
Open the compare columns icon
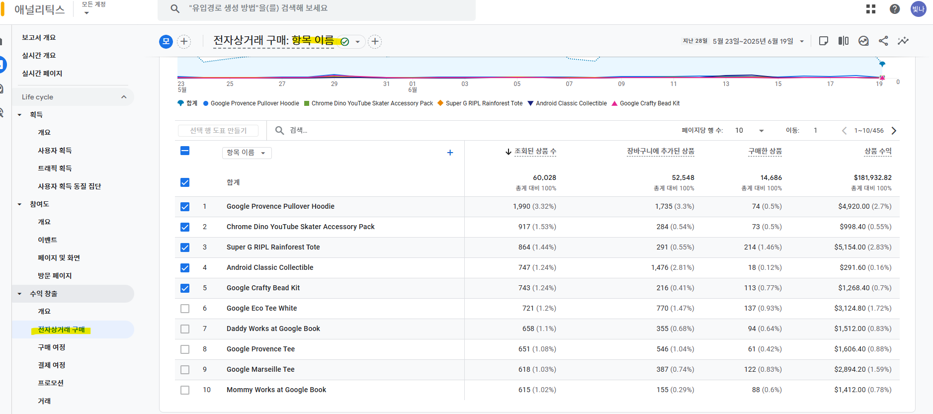point(844,41)
